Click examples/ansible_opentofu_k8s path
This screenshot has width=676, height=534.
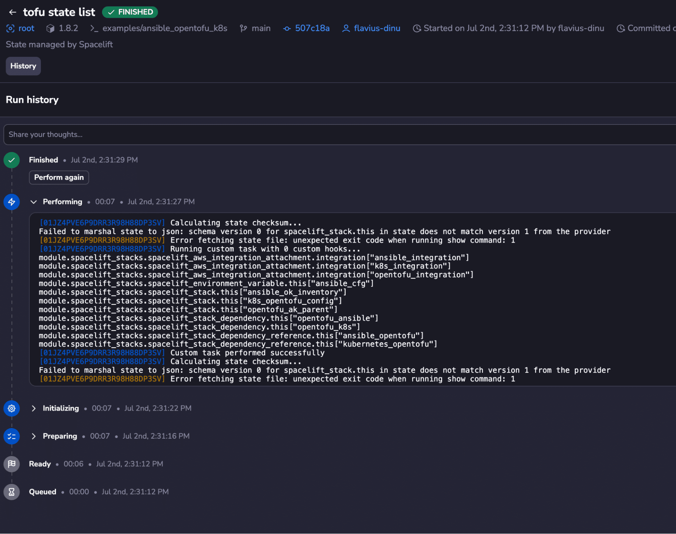coord(165,28)
